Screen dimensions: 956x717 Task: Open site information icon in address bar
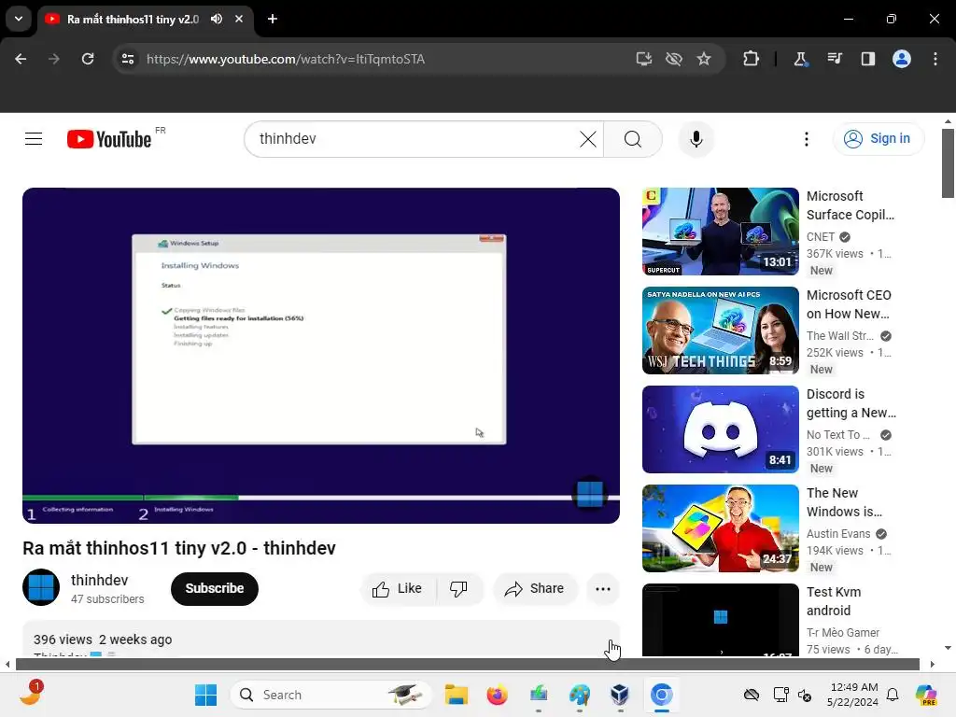coord(128,59)
